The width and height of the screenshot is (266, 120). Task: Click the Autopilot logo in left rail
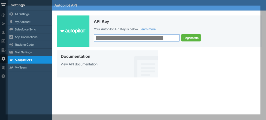click(x=3, y=5)
